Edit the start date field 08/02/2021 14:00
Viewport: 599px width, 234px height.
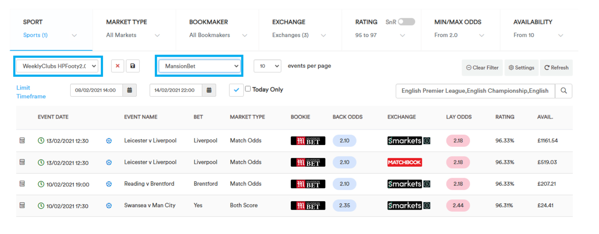(x=96, y=90)
